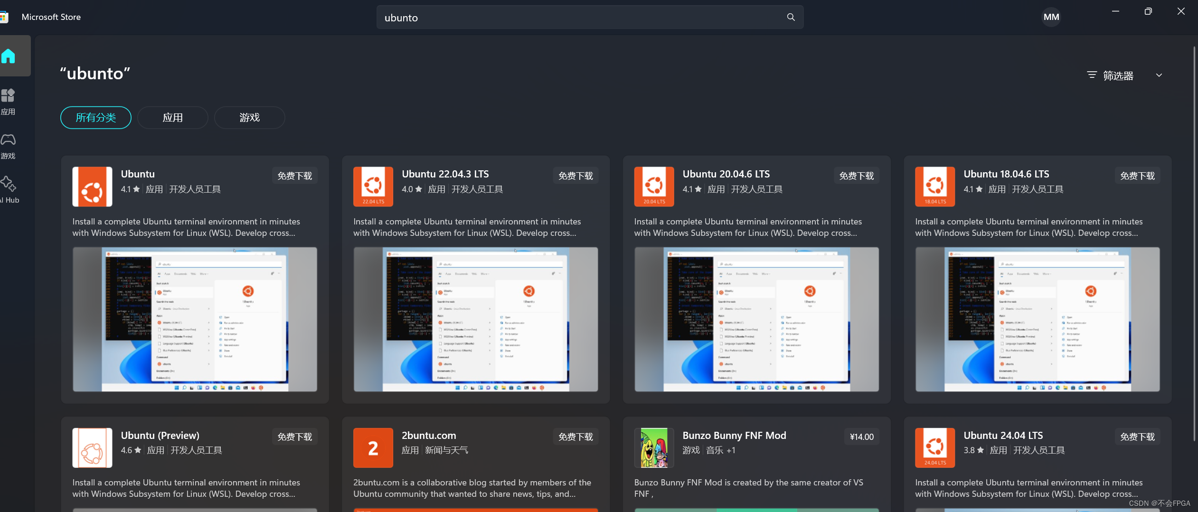The image size is (1198, 512).
Task: Click the Ubuntu 20.04.6 LTS title
Action: tap(726, 174)
